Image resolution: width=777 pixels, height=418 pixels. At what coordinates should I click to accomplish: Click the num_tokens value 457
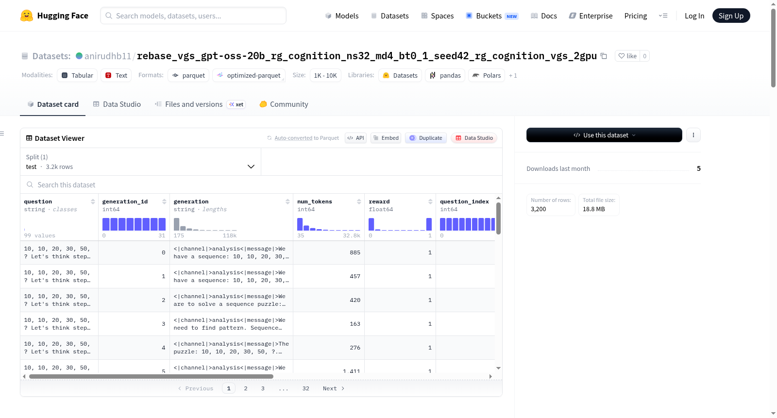point(355,276)
